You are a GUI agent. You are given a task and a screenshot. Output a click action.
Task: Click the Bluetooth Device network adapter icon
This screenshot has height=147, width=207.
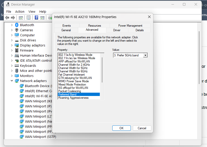click(x=22, y=86)
